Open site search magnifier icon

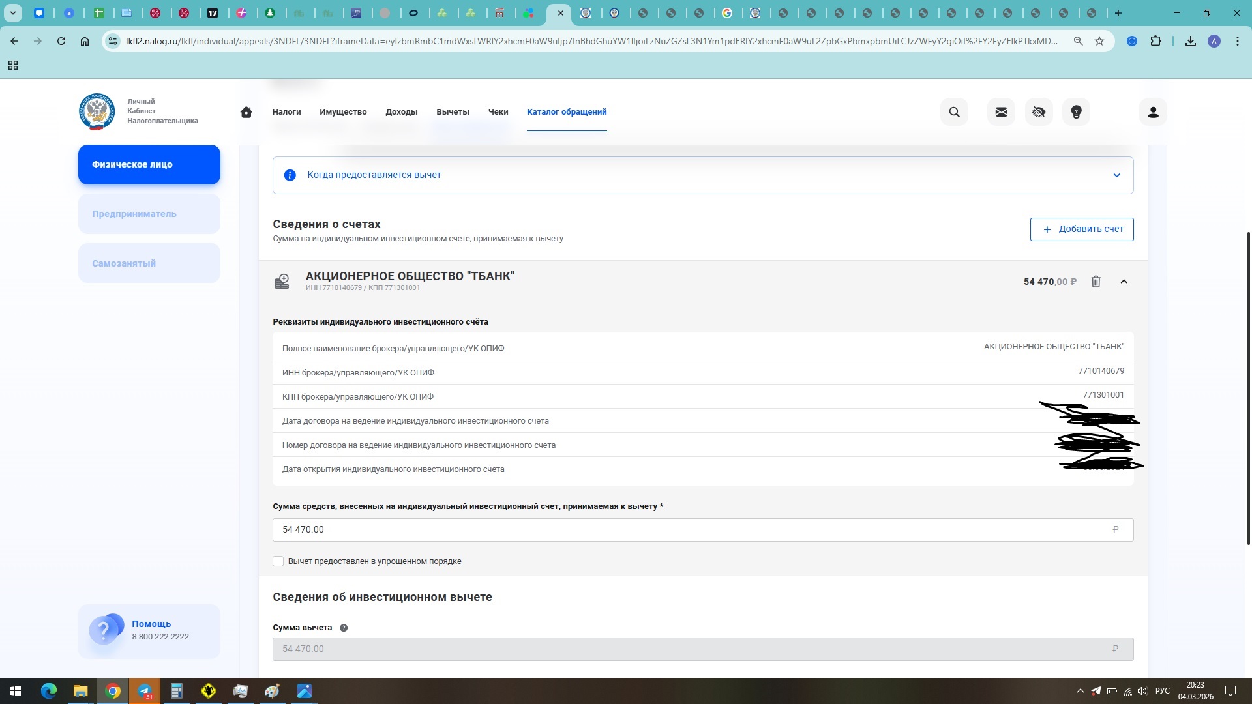[954, 112]
